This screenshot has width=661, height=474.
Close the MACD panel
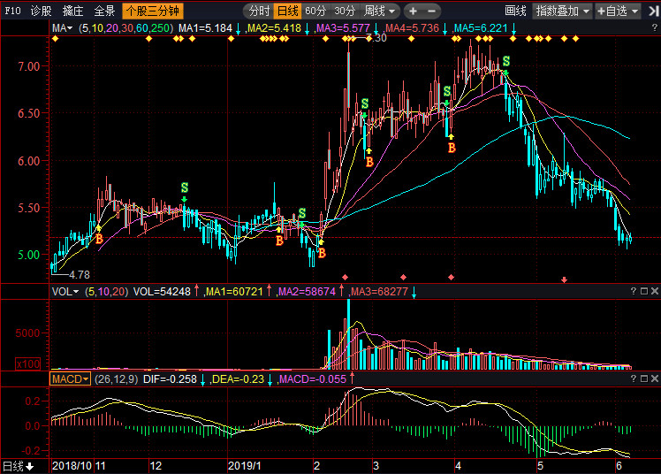pos(654,378)
